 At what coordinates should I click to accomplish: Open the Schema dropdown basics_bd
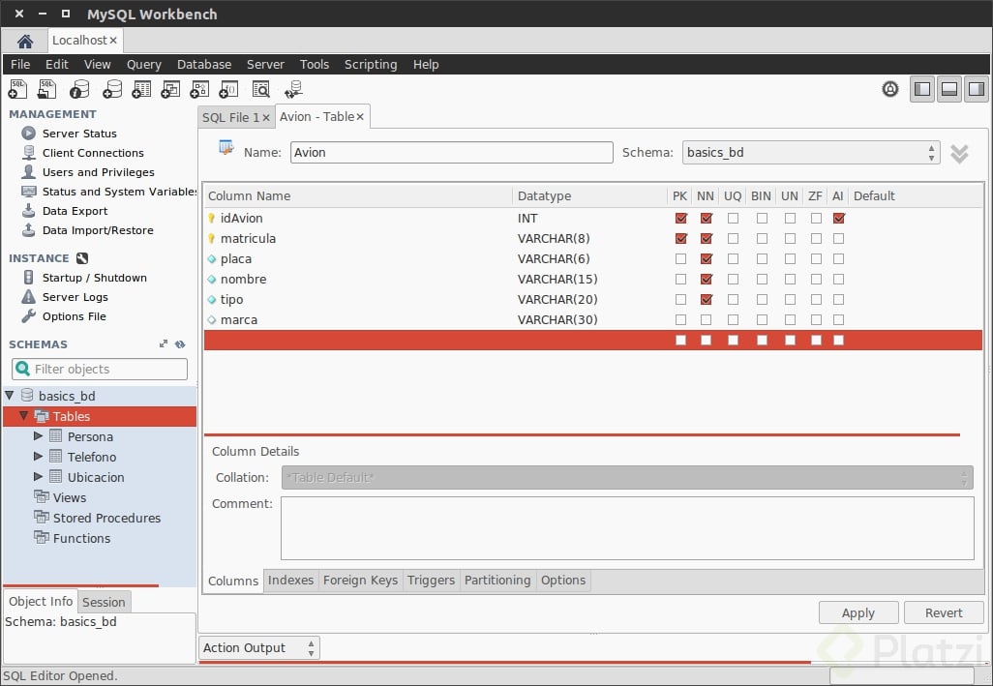(811, 153)
